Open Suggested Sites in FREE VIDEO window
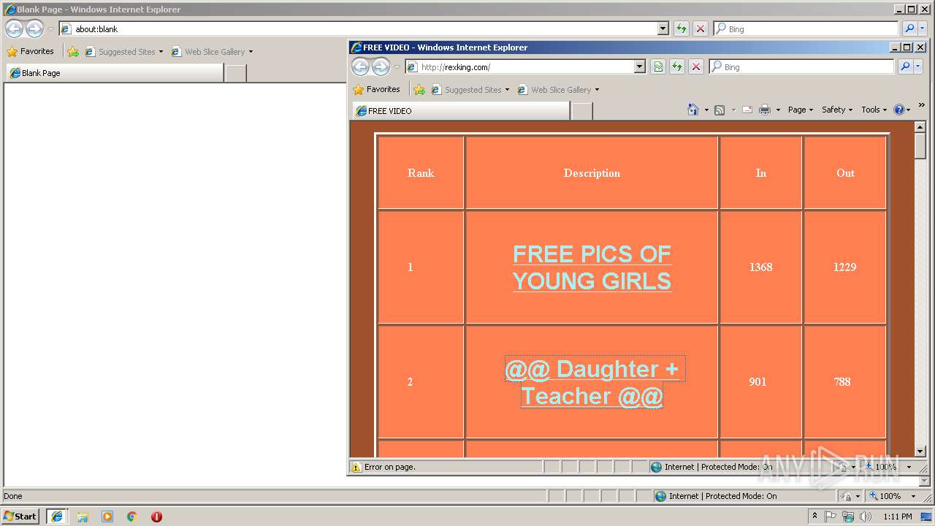This screenshot has height=526, width=935. pos(470,90)
